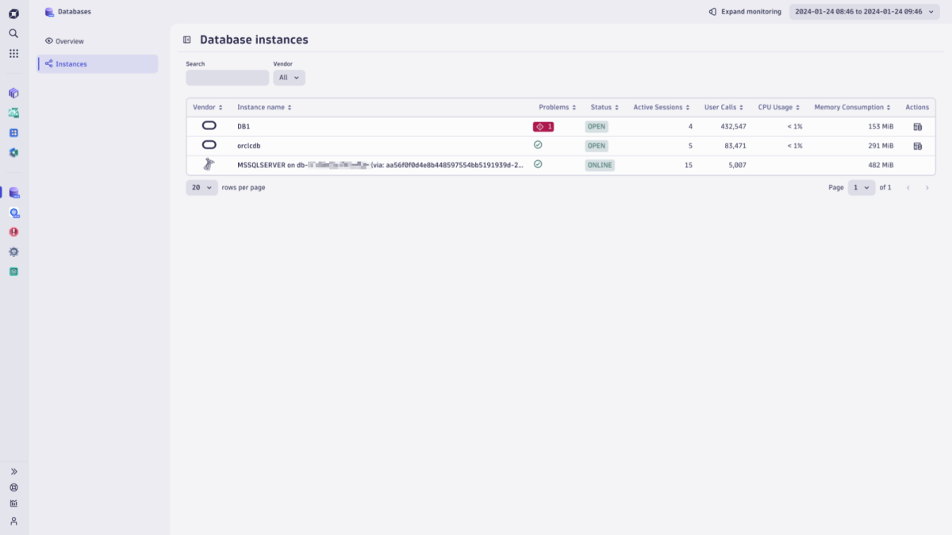Expand the sidebar using the double chevron

pyautogui.click(x=13, y=471)
